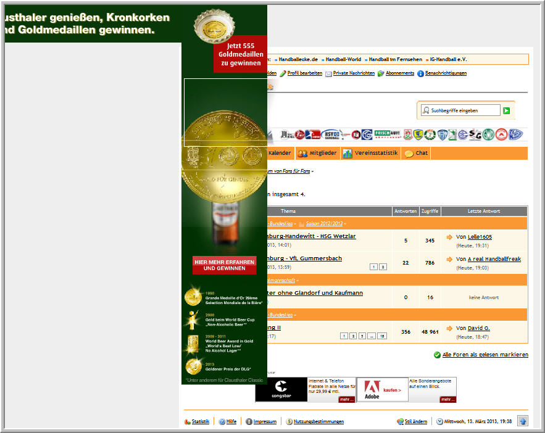Click the Vereinsstatistik bar chart icon
The width and height of the screenshot is (545, 433).
point(347,154)
